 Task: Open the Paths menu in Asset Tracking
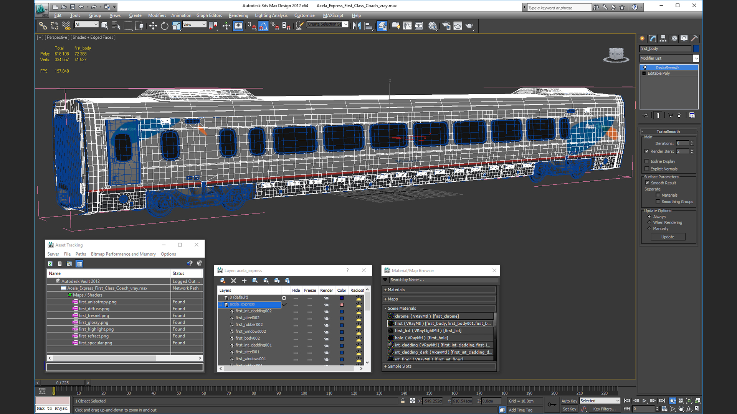click(x=81, y=254)
